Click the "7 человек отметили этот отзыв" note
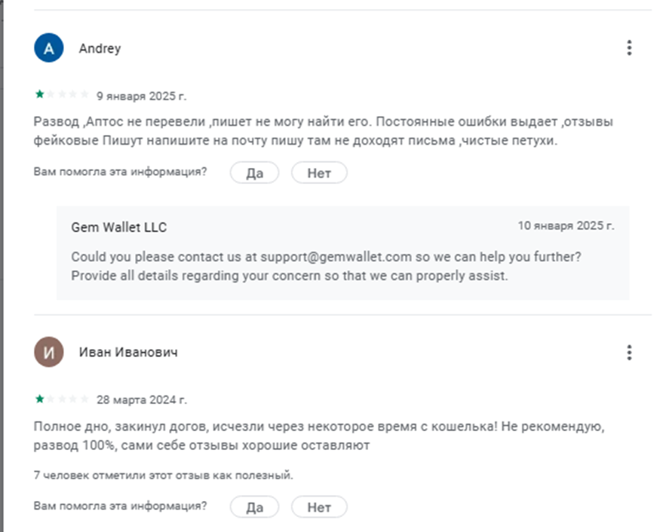The width and height of the screenshot is (666, 532). [x=164, y=475]
